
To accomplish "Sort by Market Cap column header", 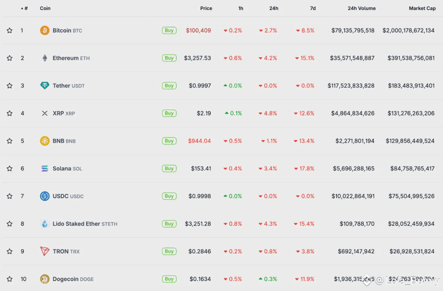I will click(422, 8).
